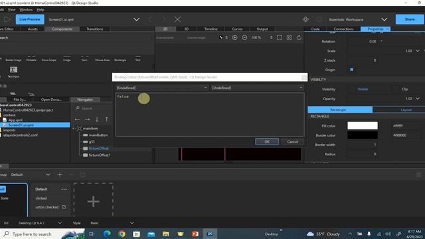The width and height of the screenshot is (425, 239).
Task: Click the components Search field
Action: tap(76, 38)
